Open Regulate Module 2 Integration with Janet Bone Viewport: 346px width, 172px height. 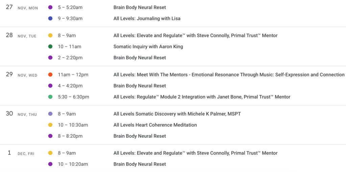tap(202, 97)
